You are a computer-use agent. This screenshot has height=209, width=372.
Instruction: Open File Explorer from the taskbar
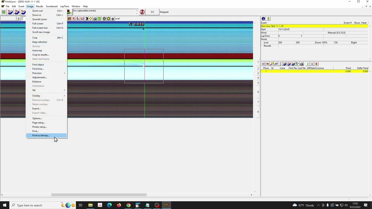pos(90,205)
